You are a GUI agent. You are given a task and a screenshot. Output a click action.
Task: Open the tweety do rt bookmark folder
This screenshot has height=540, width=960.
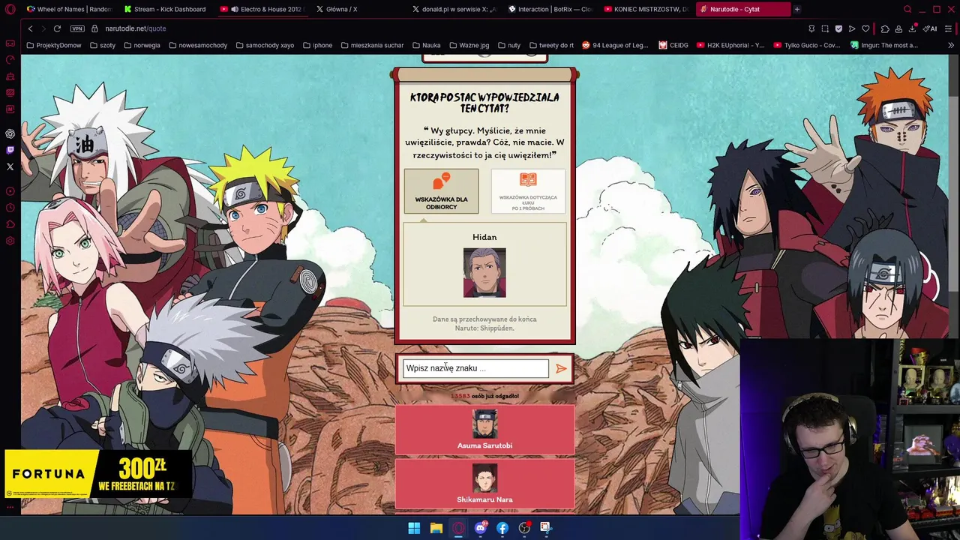point(551,45)
